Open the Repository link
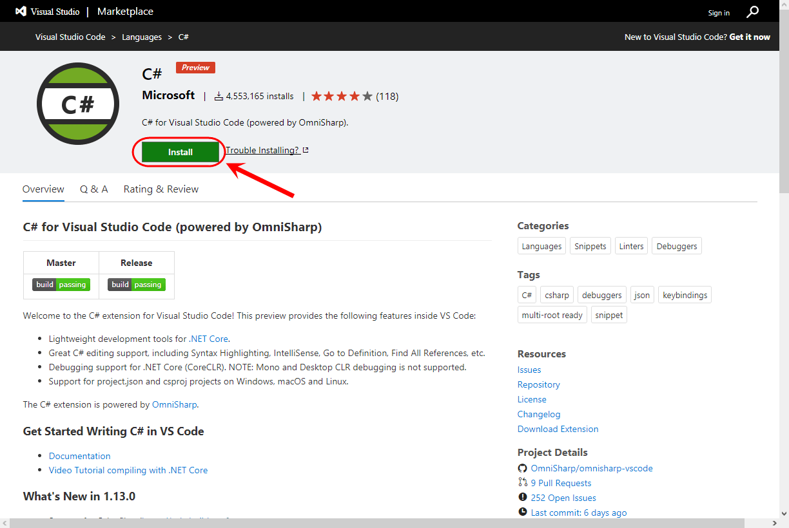 [539, 384]
